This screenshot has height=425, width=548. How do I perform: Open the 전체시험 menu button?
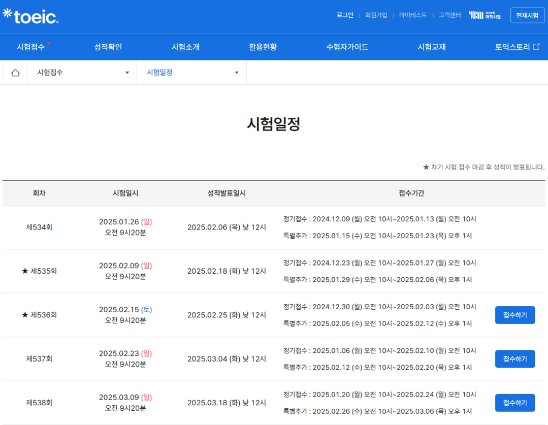pos(527,15)
